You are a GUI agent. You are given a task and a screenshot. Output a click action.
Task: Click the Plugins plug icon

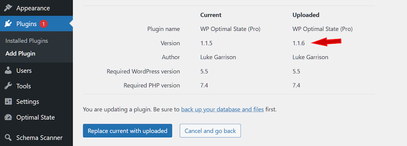coord(8,24)
